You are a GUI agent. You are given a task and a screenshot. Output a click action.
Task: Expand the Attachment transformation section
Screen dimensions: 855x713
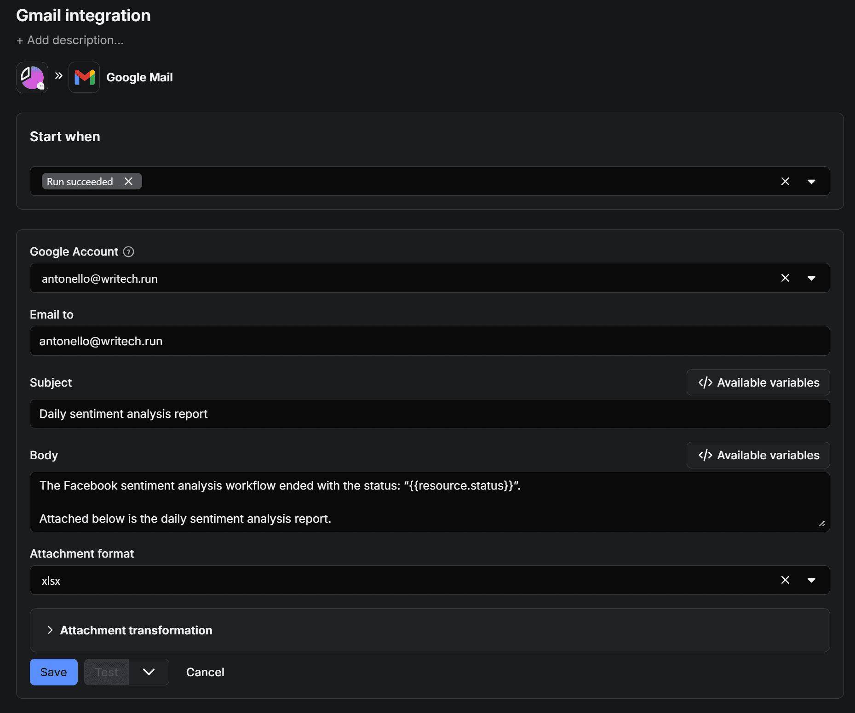click(136, 630)
